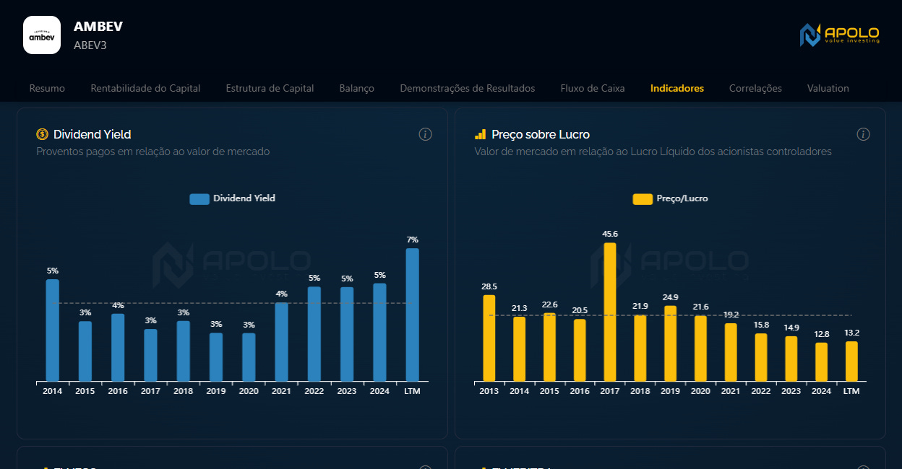The image size is (902, 469).
Task: Click the AMBEV company name heading
Action: 98,27
